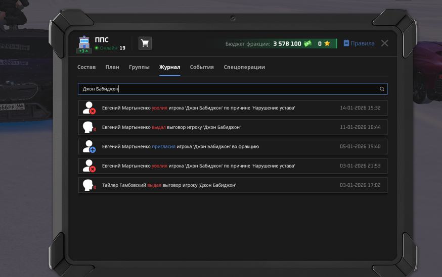Switch to the Состав tab
Viewport: 442px width, 277px height.
86,67
